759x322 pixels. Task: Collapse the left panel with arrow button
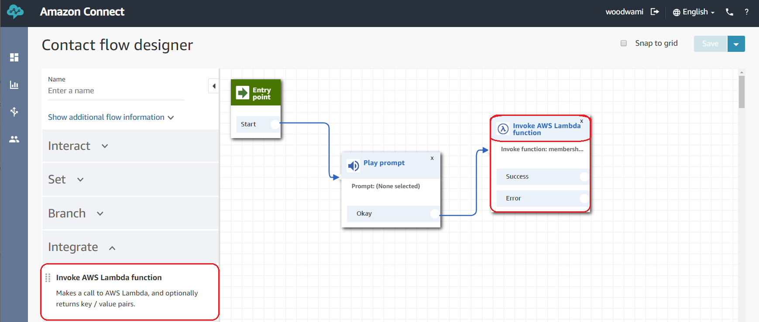point(214,86)
